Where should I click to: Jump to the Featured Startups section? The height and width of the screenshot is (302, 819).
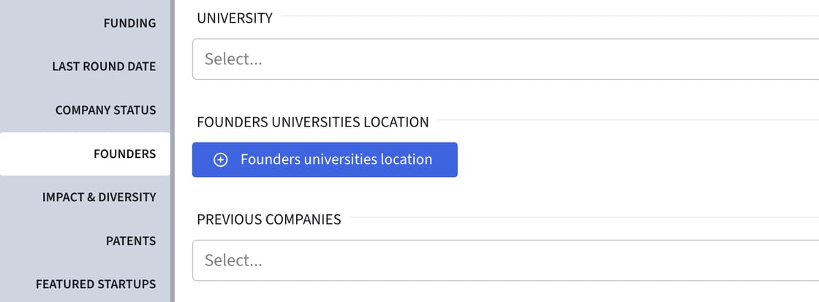(x=96, y=284)
